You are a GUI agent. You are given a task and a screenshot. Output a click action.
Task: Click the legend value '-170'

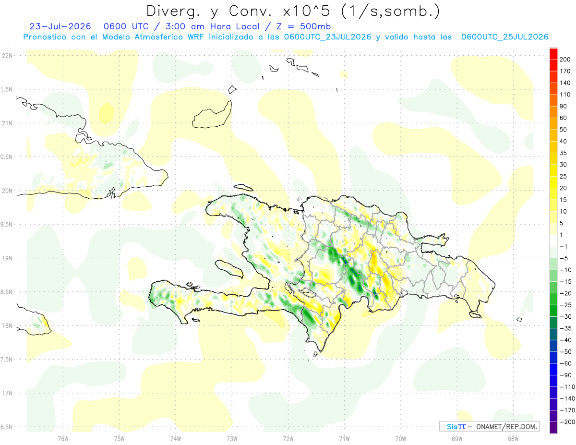click(566, 410)
